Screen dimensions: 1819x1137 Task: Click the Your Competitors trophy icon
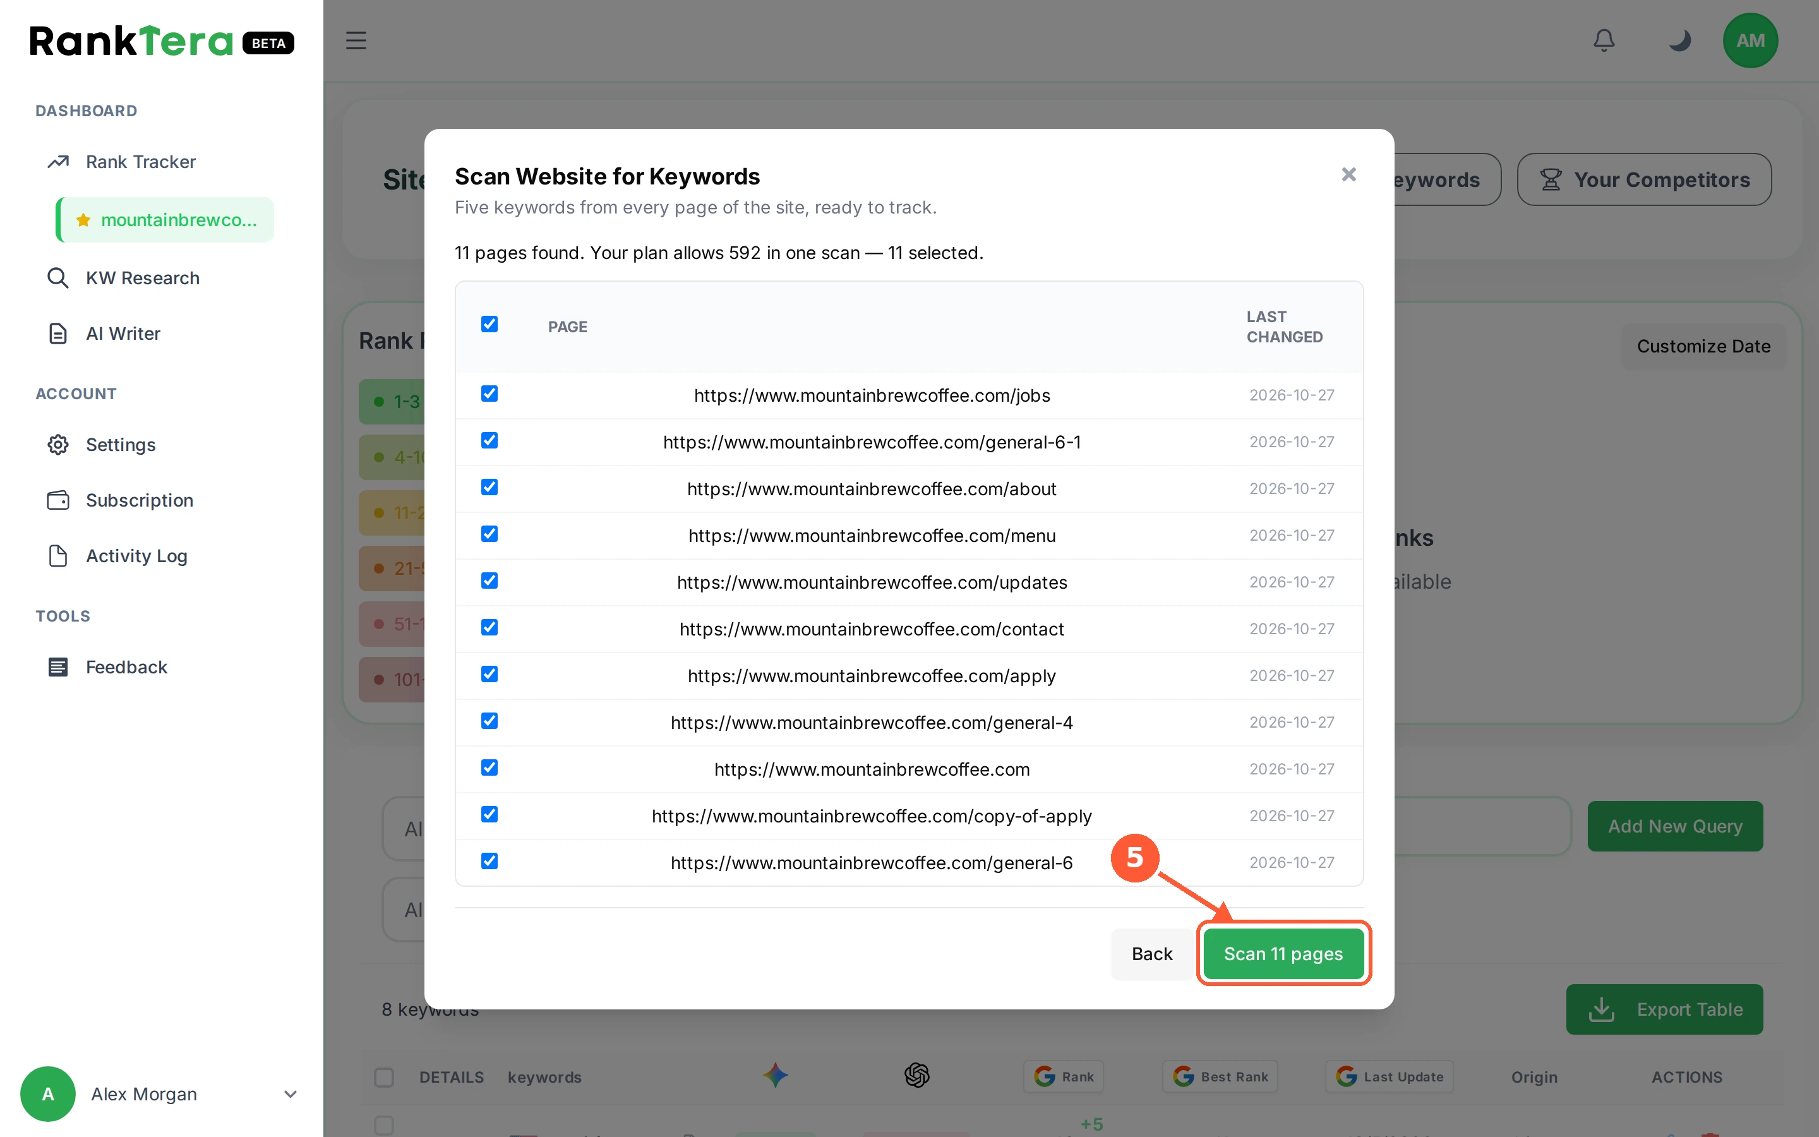[1551, 180]
